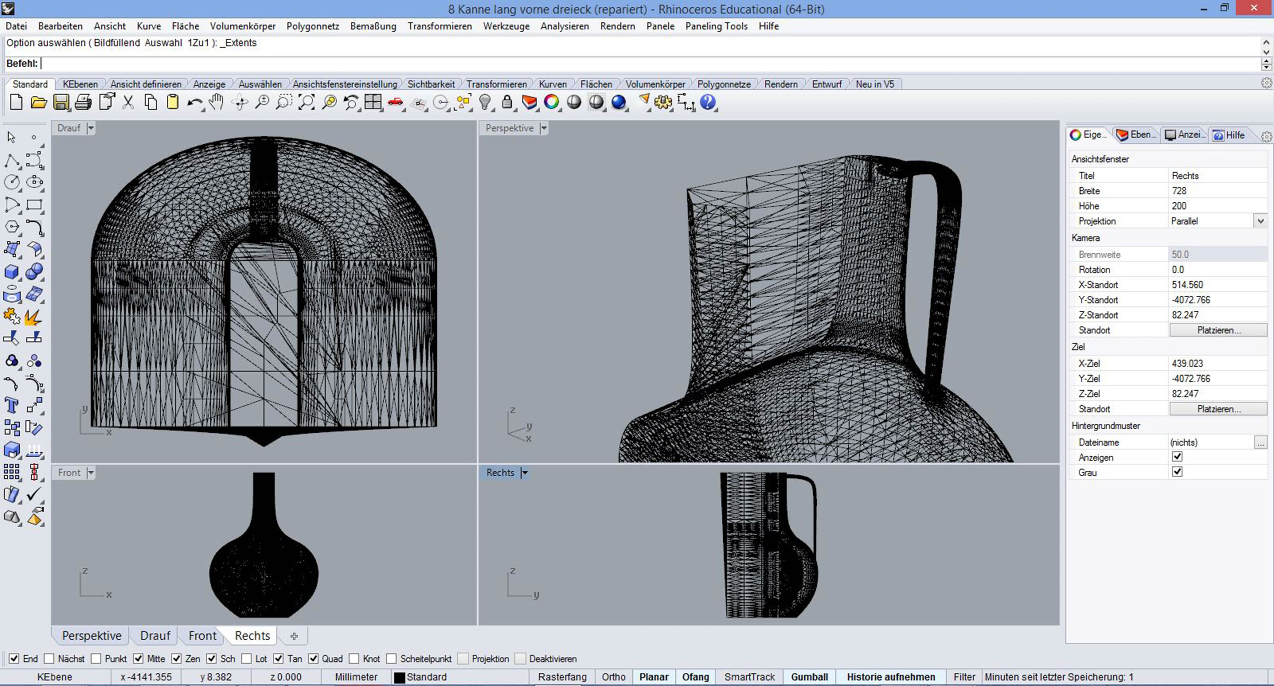Image resolution: width=1274 pixels, height=686 pixels.
Task: Add a new viewport tab with plus
Action: click(294, 636)
